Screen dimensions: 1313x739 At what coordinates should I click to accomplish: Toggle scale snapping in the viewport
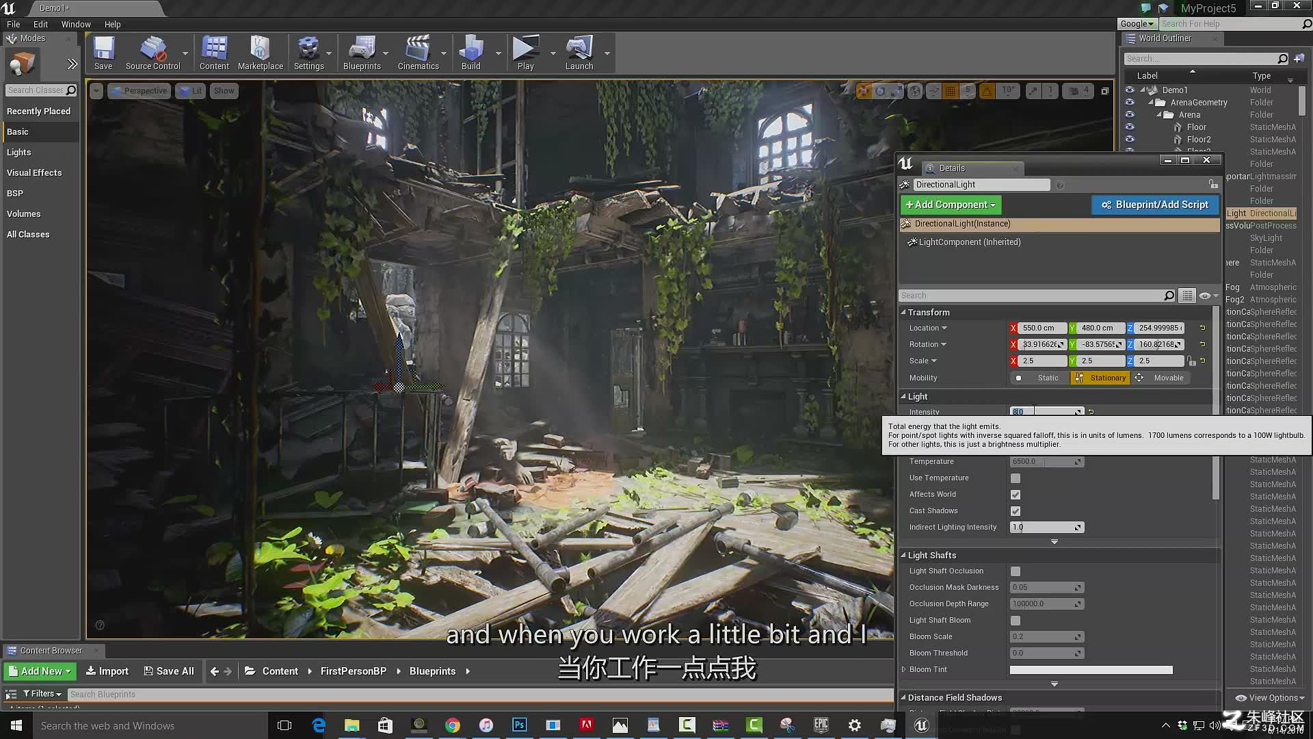(x=1033, y=90)
